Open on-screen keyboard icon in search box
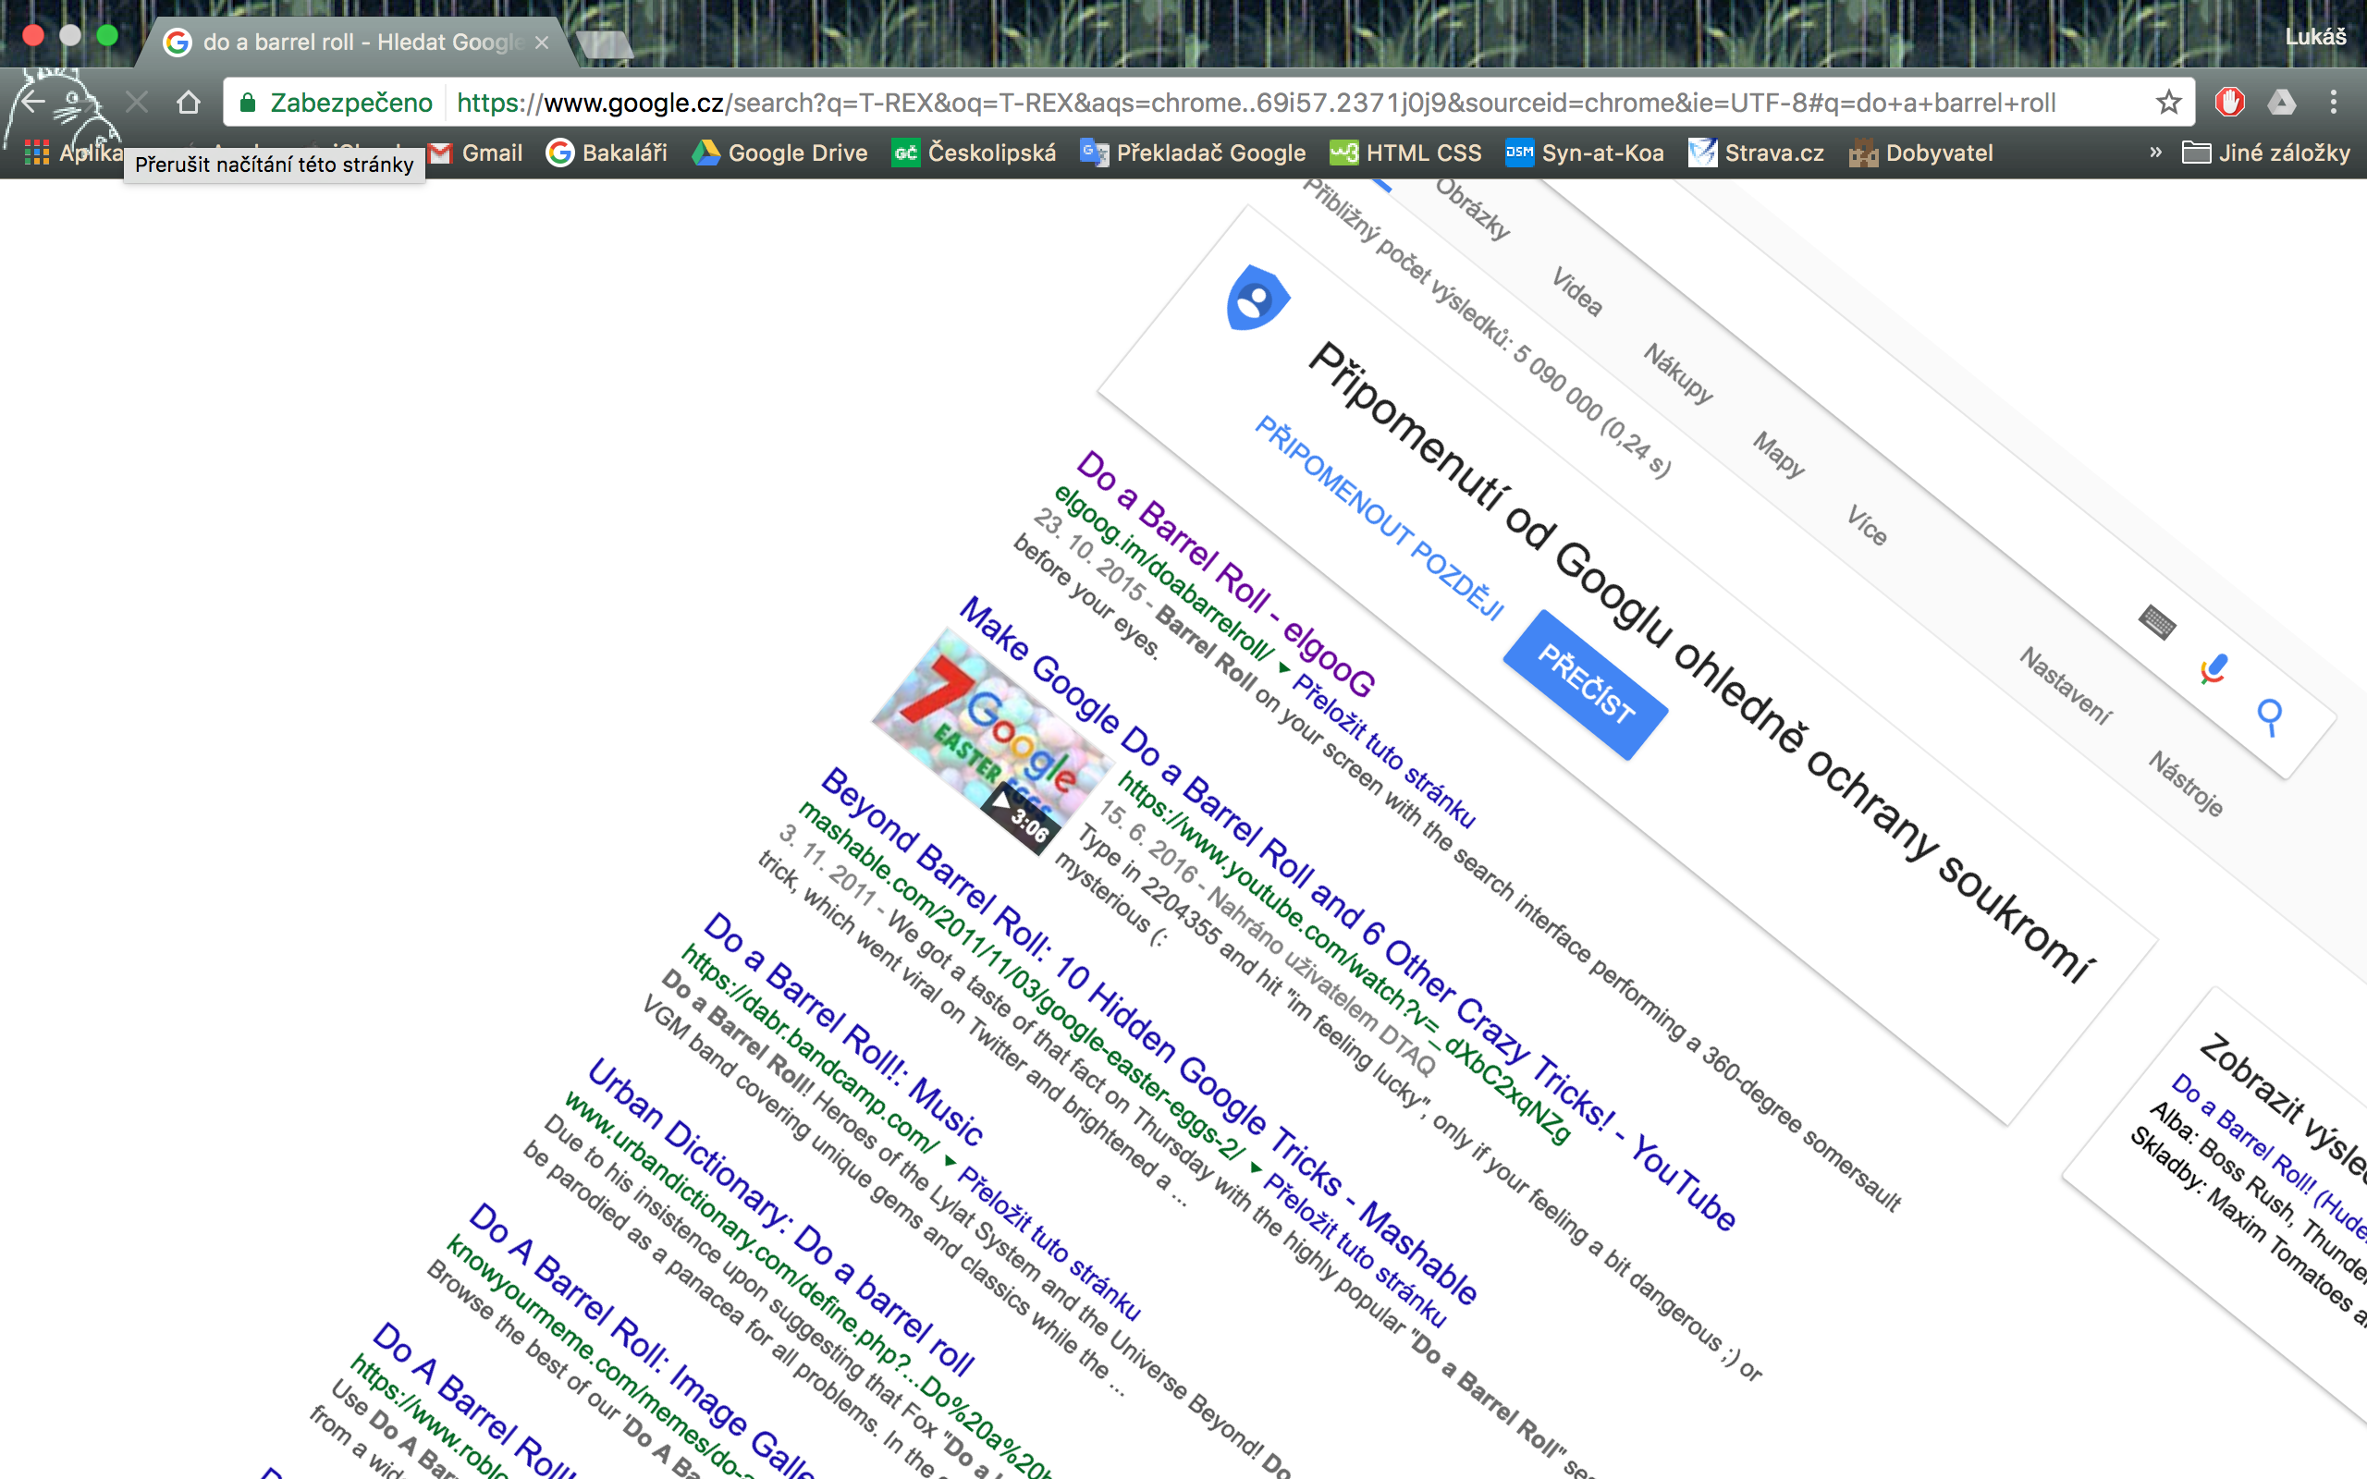This screenshot has height=1479, width=2367. point(2157,622)
